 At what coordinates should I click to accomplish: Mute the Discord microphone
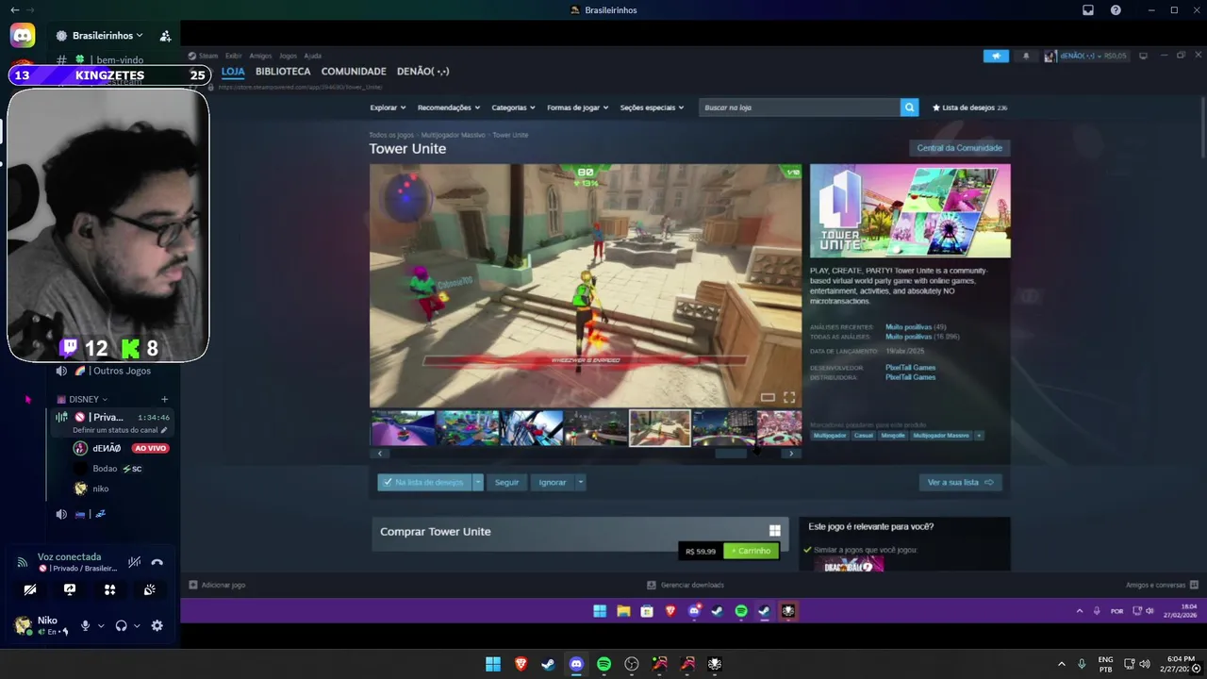85,625
